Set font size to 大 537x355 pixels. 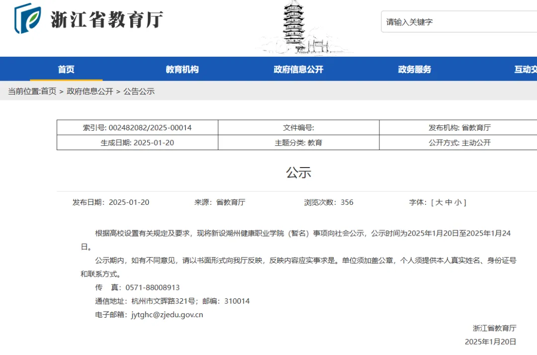point(439,202)
